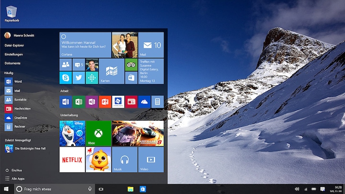Open Einstellungen in Start menu
Image resolution: width=345 pixels, height=194 pixels.
pos(13,54)
